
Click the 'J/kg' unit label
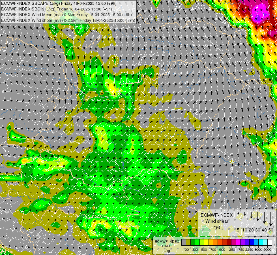pos(167,251)
